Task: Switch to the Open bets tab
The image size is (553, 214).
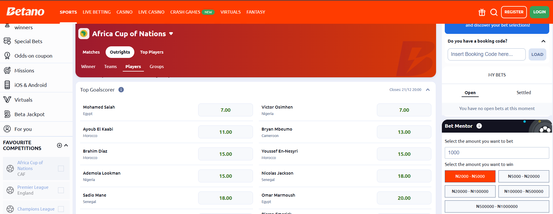Action: pos(470,93)
